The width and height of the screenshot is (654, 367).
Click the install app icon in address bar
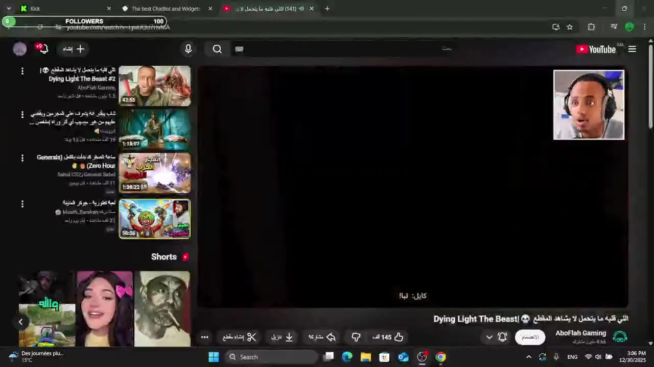click(x=556, y=27)
